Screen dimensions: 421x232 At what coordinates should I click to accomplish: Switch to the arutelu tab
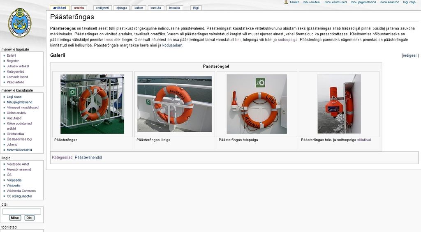(x=79, y=8)
